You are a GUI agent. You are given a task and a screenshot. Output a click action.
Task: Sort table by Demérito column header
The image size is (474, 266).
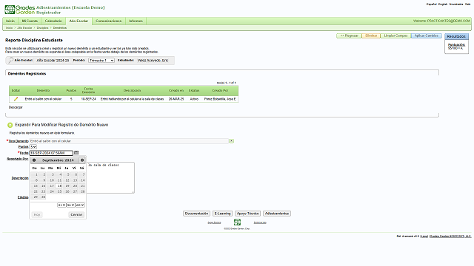click(x=43, y=90)
